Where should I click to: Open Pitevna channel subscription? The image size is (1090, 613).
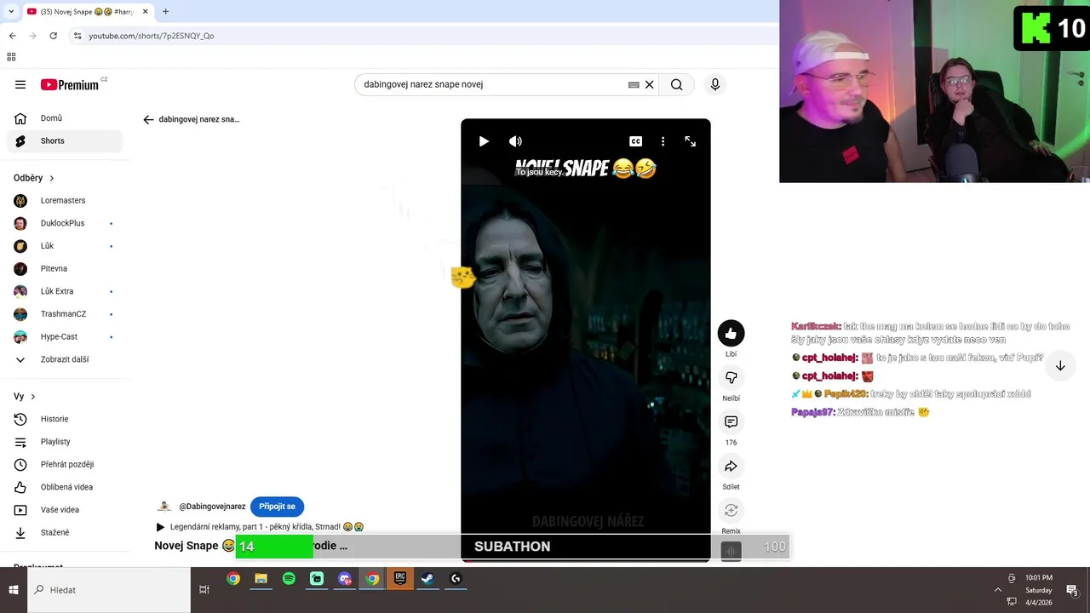[65, 268]
